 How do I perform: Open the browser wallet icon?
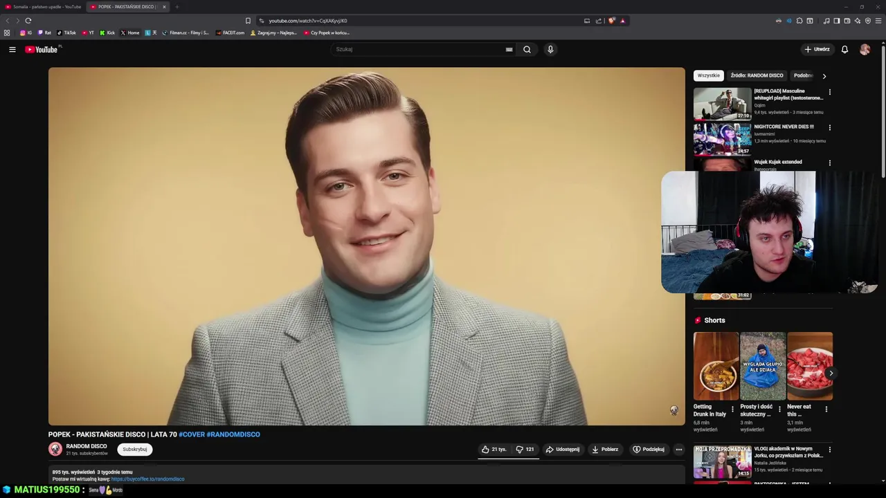click(x=847, y=21)
